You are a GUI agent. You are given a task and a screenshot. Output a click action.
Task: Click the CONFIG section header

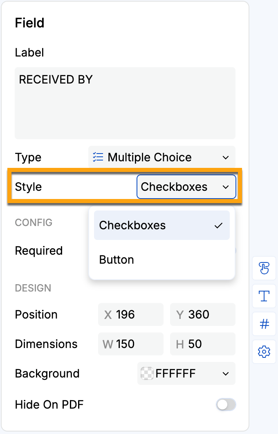[x=34, y=223]
